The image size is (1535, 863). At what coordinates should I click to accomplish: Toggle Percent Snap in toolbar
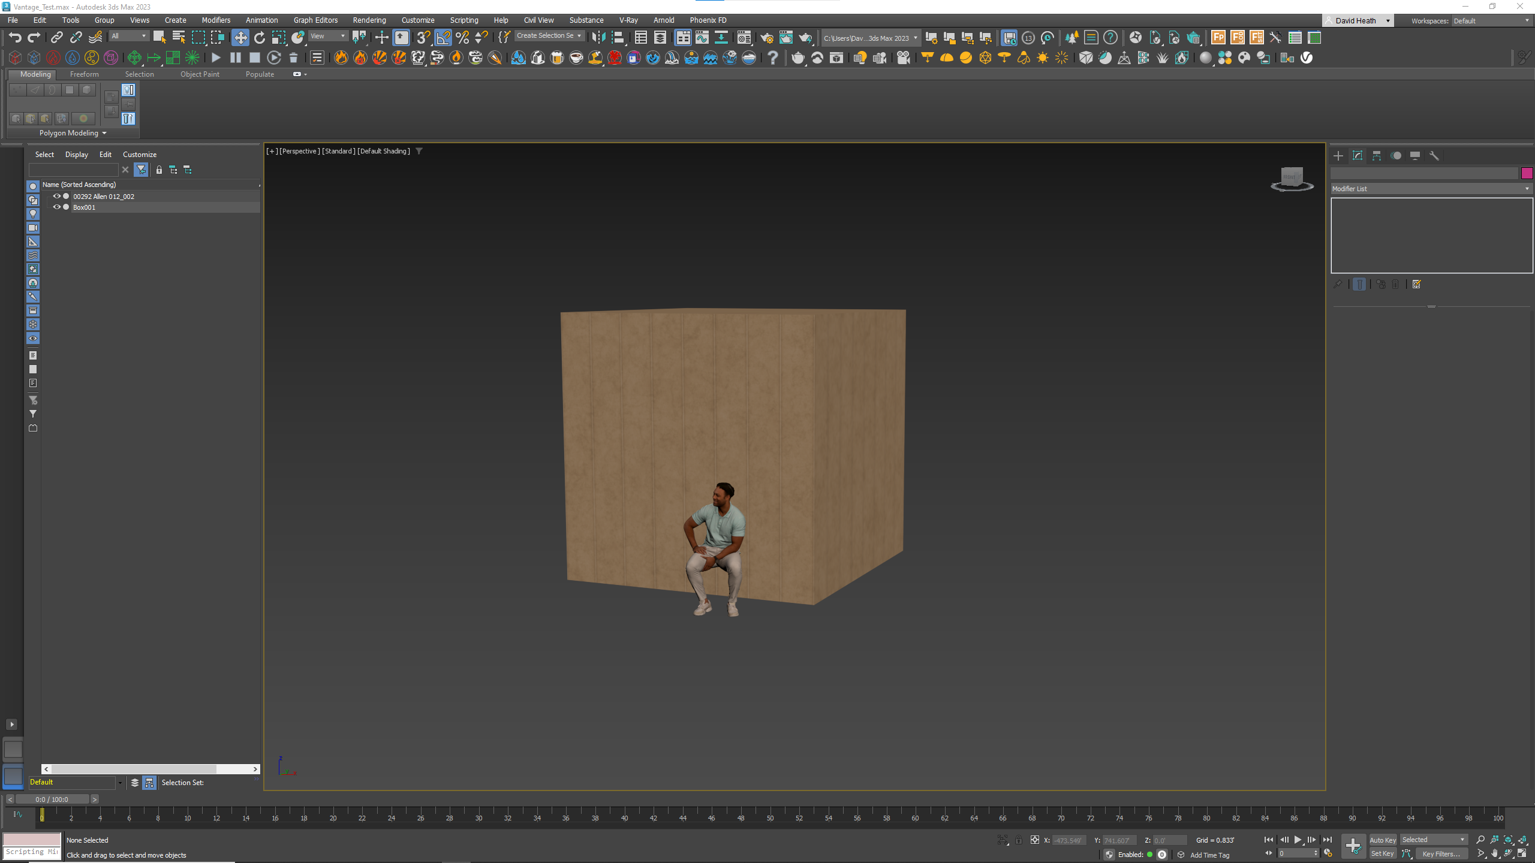point(462,38)
